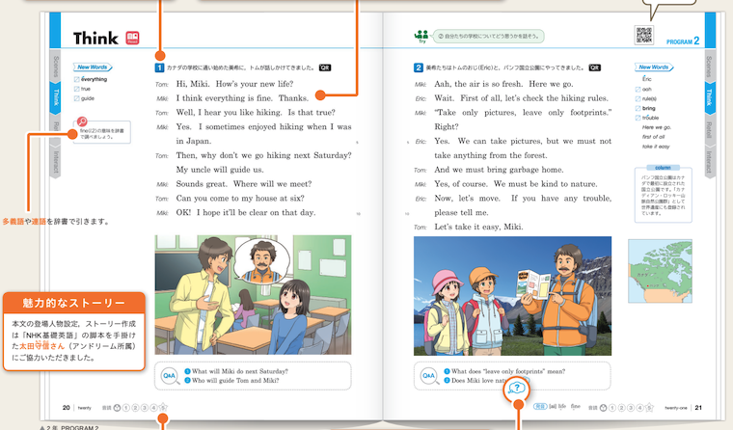733x430 pixels.
Task: Click the green Try group icon
Action: tap(421, 35)
